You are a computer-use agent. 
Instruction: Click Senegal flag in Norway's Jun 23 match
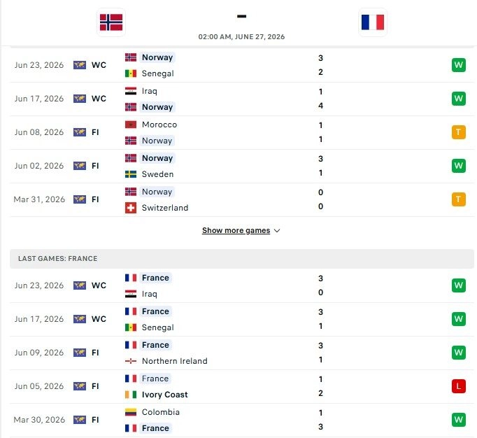131,73
